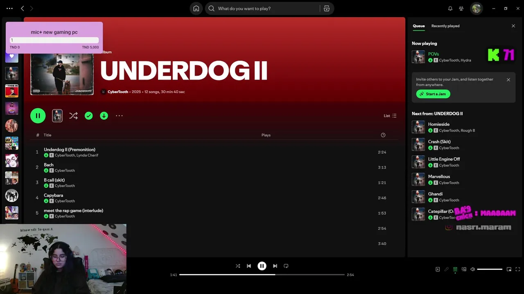Open the profile avatar menu
The image size is (524, 294).
pos(476,9)
